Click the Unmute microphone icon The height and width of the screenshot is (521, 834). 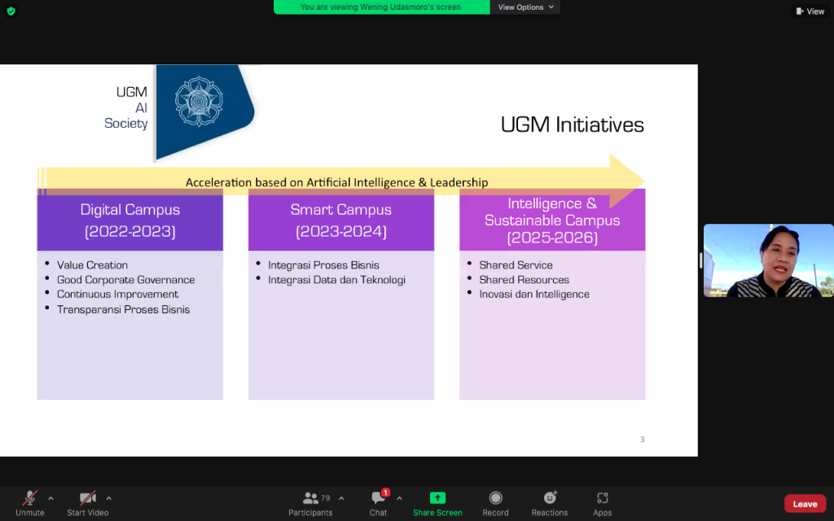(x=30, y=498)
